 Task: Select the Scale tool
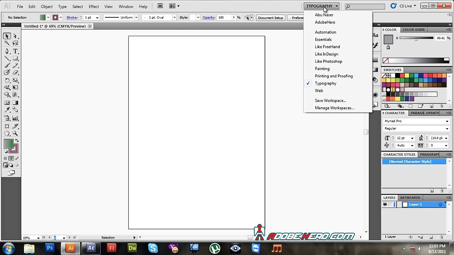15,80
